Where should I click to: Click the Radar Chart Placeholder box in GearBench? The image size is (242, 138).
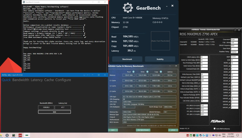pos(160,41)
